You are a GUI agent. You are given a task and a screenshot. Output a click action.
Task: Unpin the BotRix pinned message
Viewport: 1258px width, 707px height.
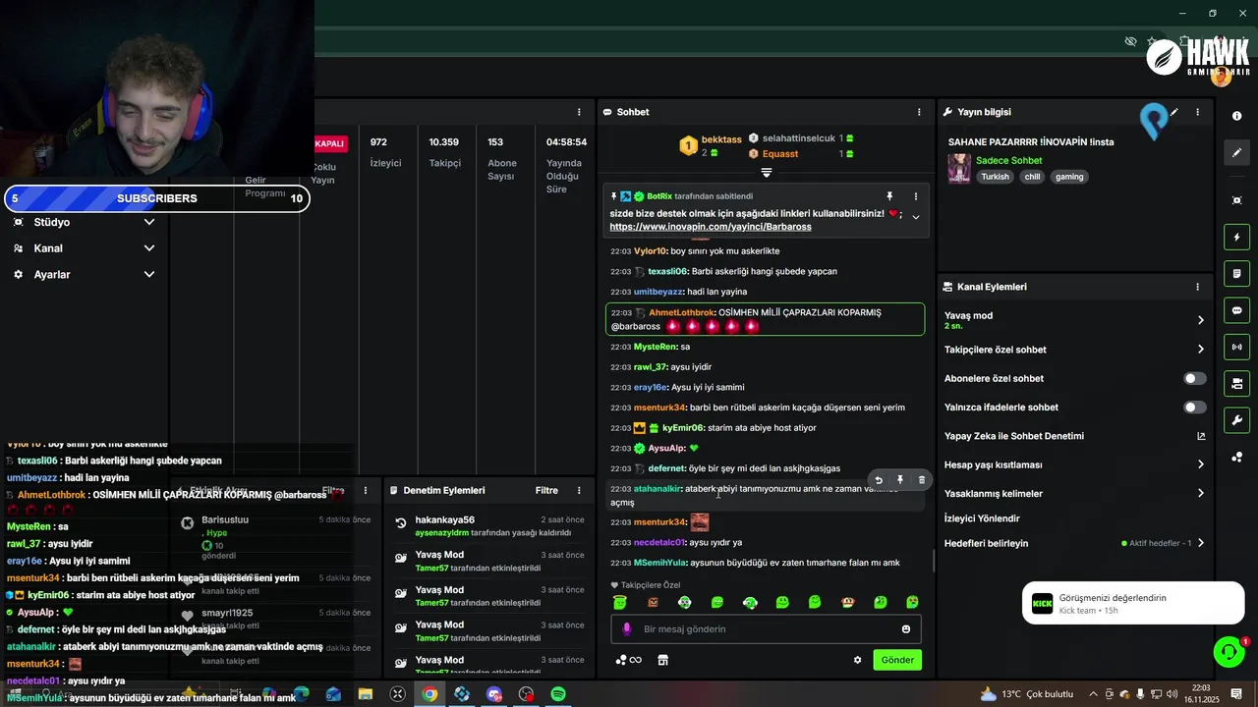click(x=889, y=196)
